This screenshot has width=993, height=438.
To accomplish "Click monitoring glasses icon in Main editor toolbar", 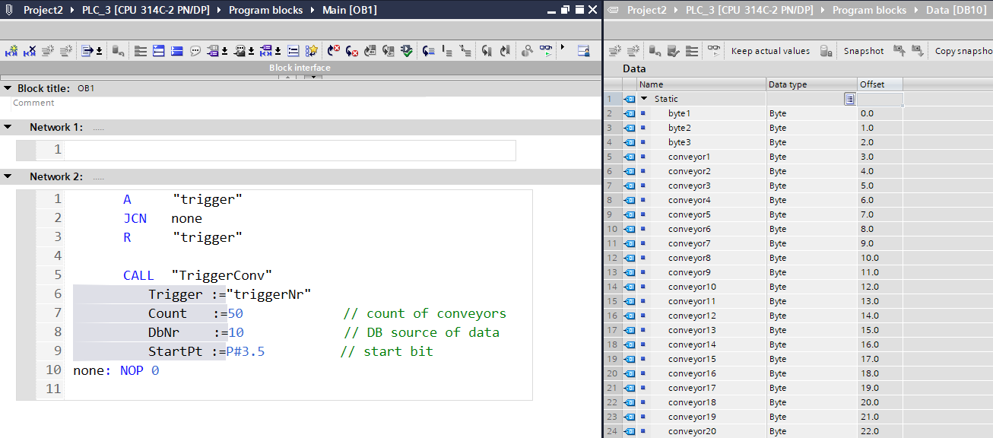I will (547, 51).
